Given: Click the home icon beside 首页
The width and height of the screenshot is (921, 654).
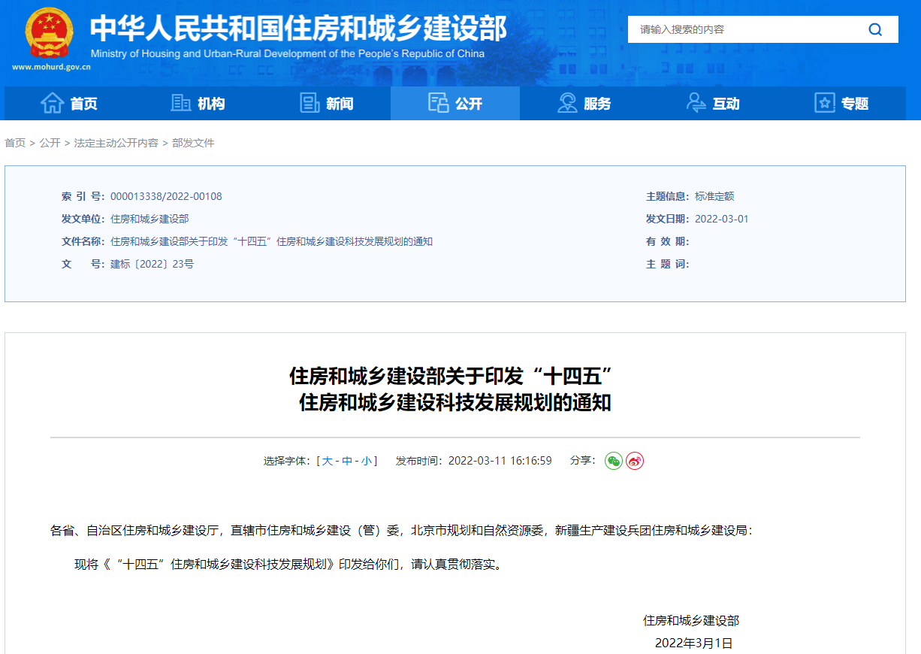Looking at the screenshot, I should pyautogui.click(x=52, y=103).
